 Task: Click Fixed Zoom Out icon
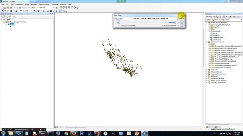tap(17, 11)
